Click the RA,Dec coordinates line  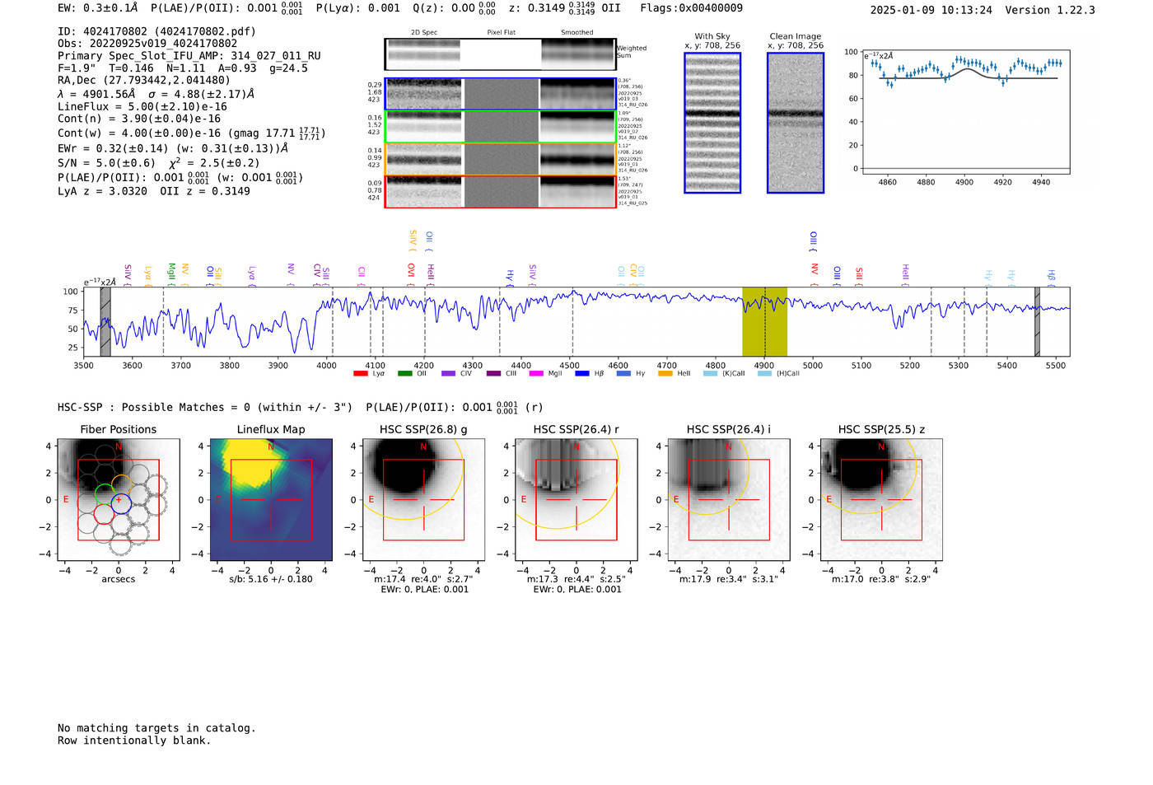click(144, 80)
